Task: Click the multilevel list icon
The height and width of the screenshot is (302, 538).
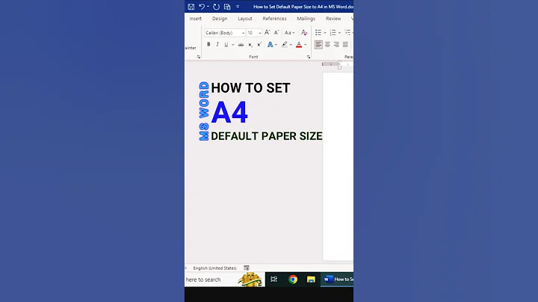Action: click(347, 33)
